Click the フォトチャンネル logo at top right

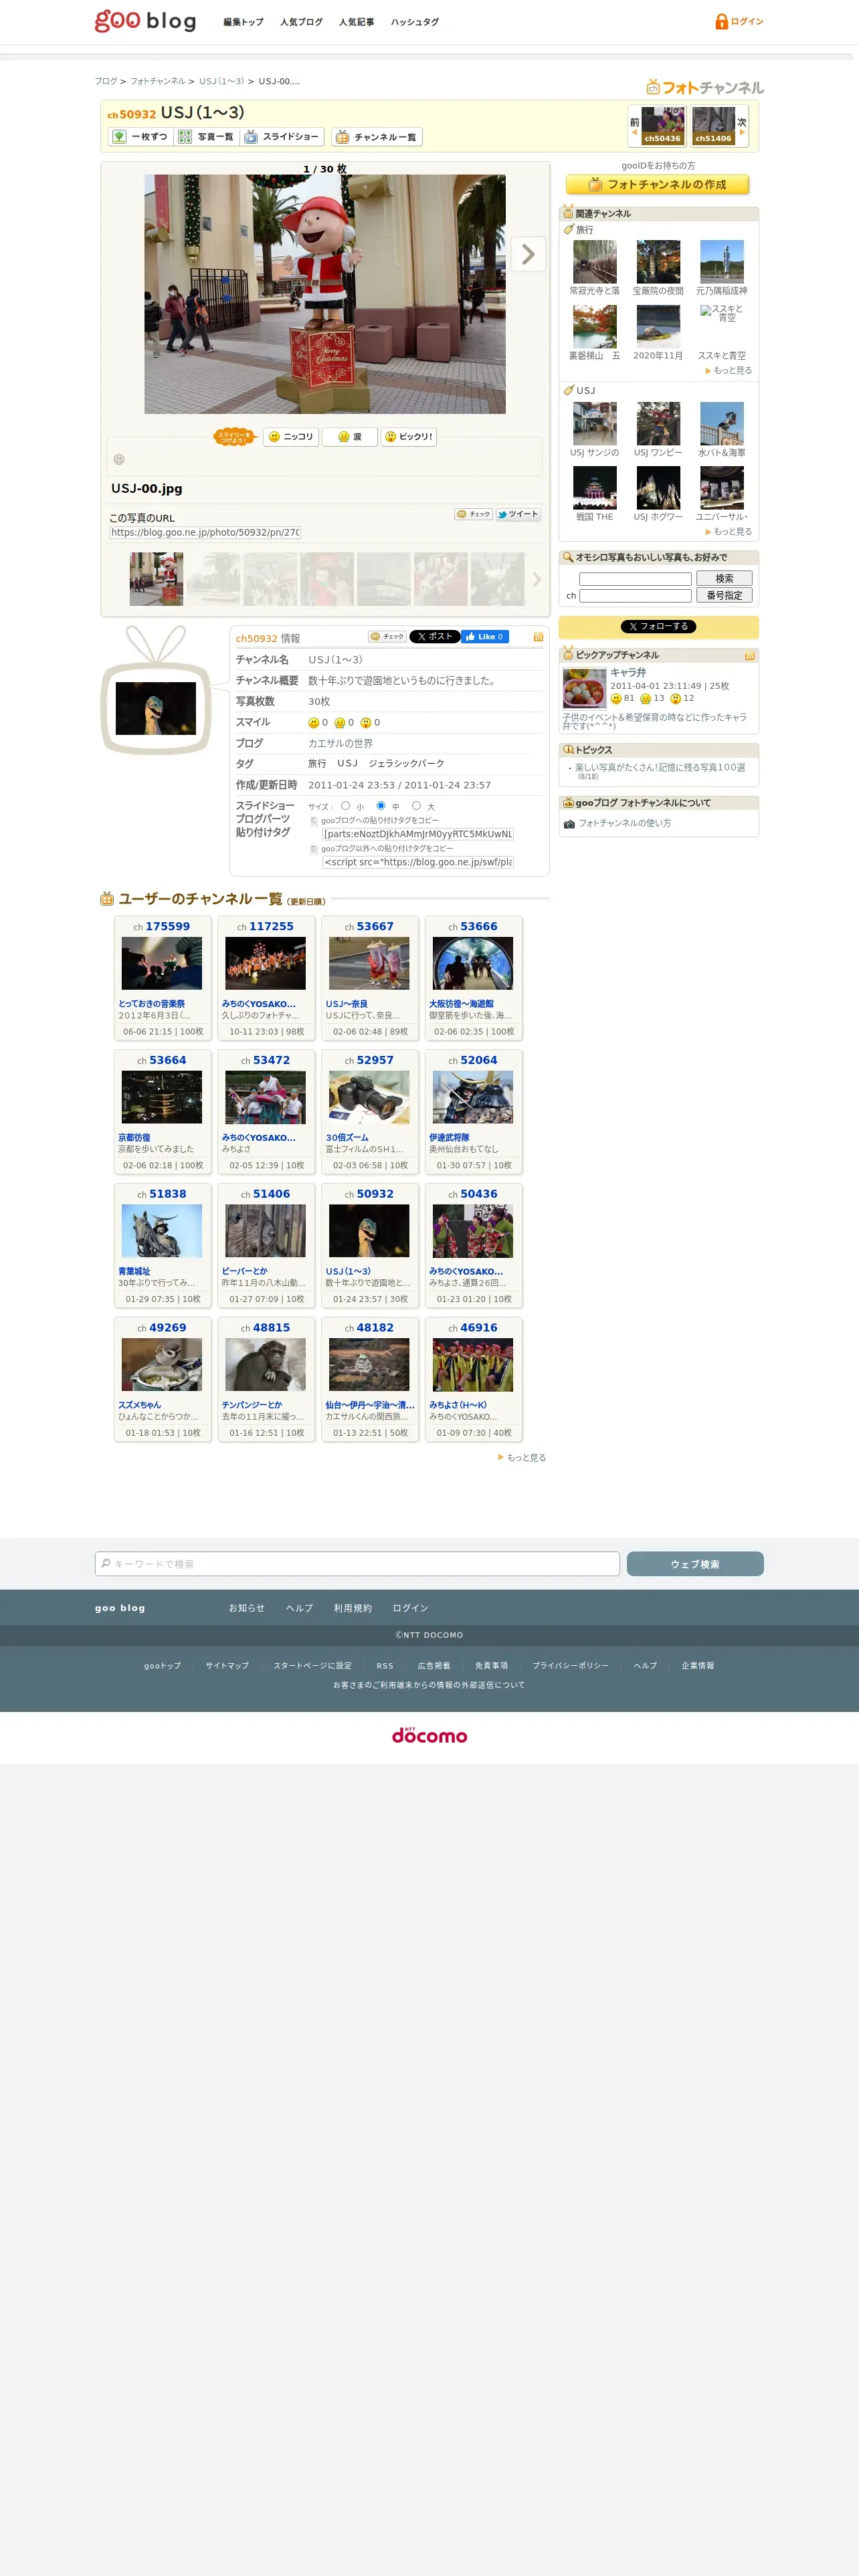click(x=705, y=87)
